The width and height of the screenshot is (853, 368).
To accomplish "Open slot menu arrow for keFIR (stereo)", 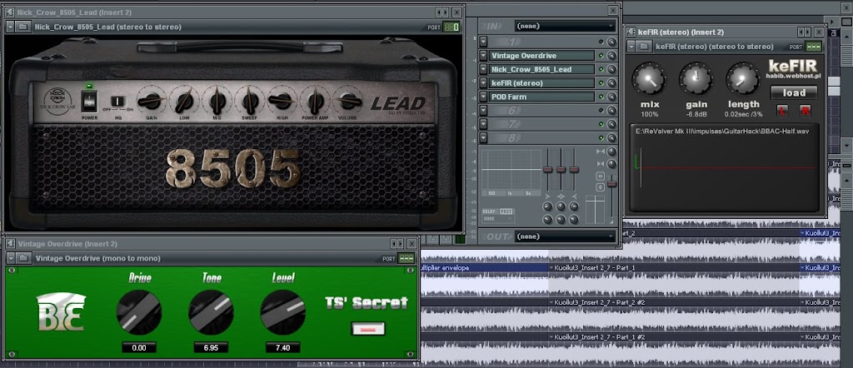I will [483, 83].
